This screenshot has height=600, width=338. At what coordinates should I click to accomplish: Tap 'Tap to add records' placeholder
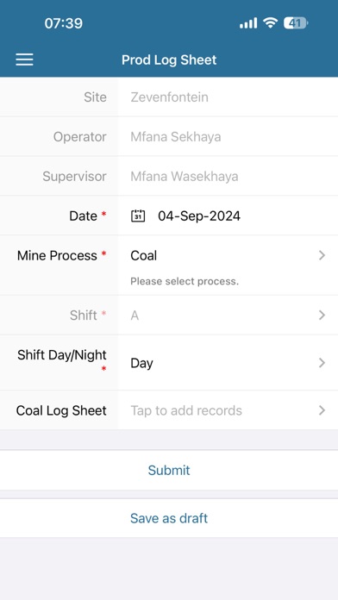tap(186, 410)
